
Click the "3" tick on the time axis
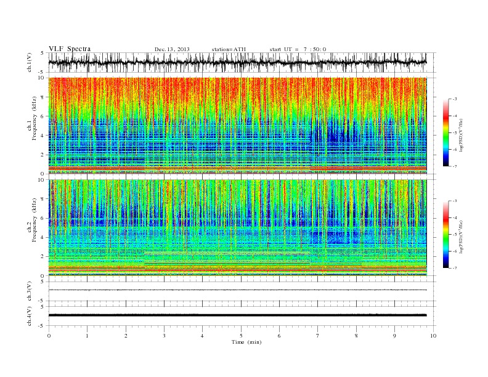pos(164,336)
